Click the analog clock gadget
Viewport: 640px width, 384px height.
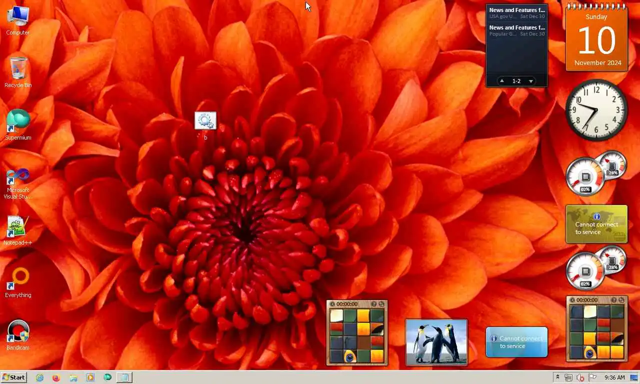click(596, 109)
